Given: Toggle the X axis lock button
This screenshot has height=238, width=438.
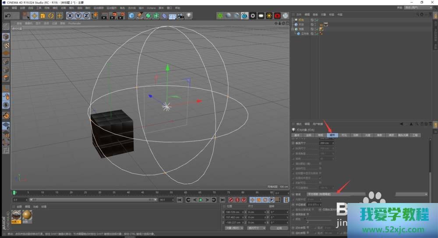Looking at the screenshot, I should (x=70, y=16).
